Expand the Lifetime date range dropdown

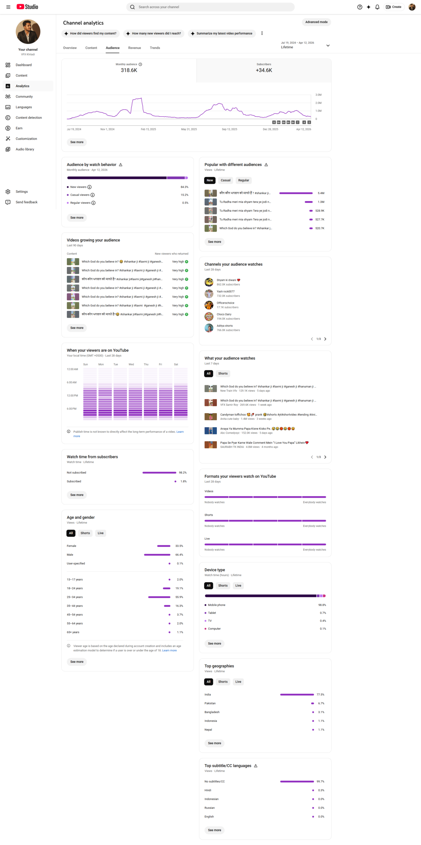(x=328, y=46)
